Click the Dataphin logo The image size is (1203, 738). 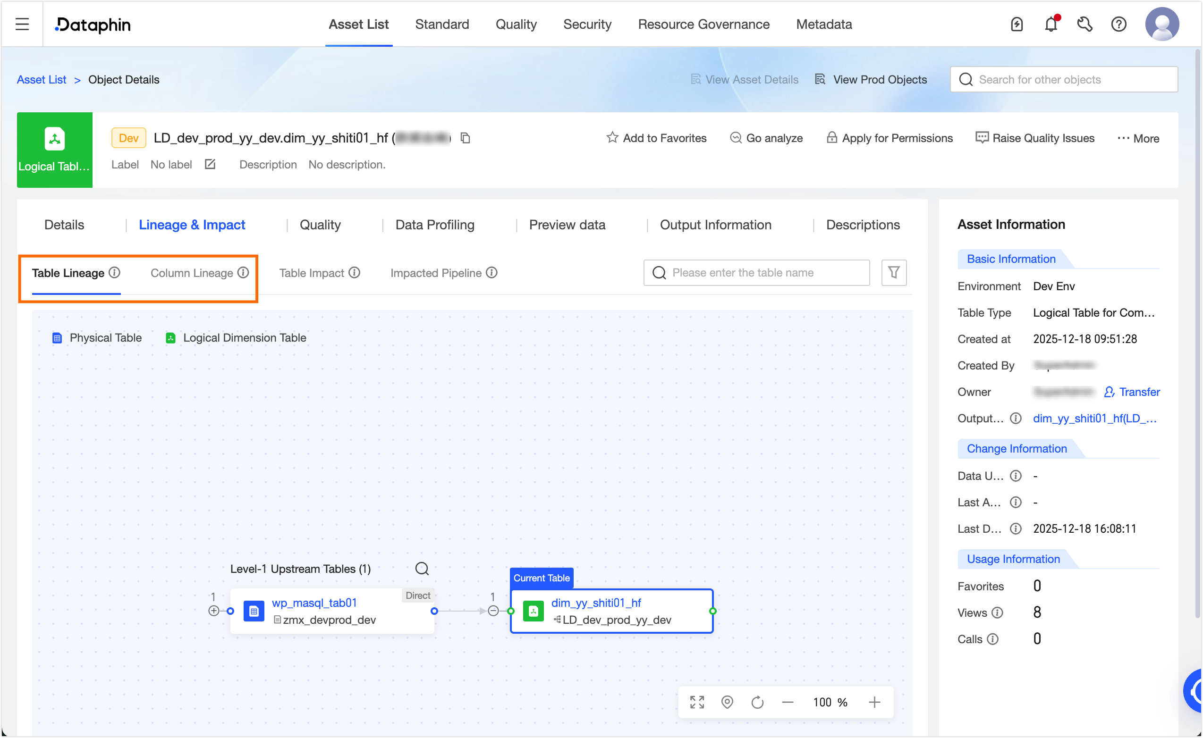click(93, 25)
